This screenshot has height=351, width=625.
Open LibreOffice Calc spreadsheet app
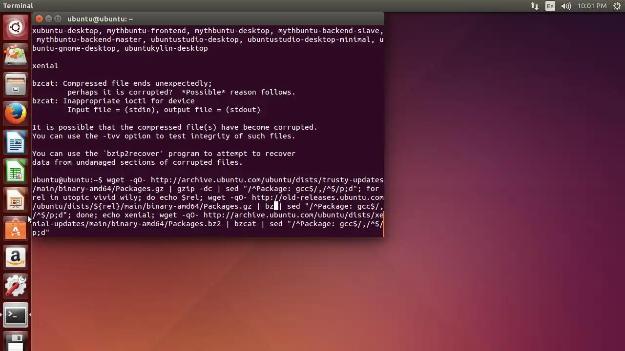coord(16,172)
